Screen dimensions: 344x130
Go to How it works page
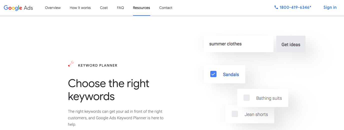80,8
